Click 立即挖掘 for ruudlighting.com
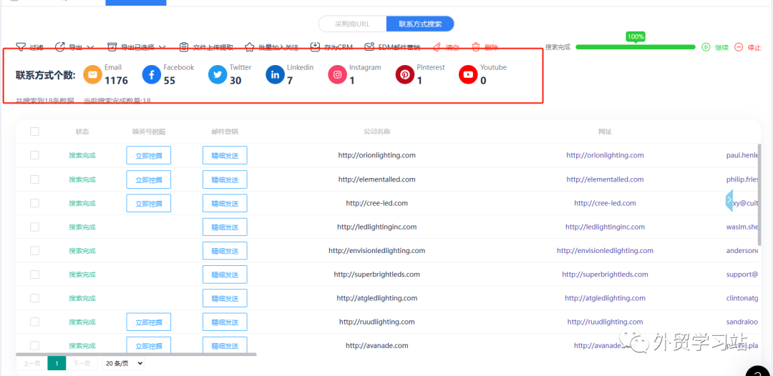Image resolution: width=773 pixels, height=376 pixels. click(149, 322)
